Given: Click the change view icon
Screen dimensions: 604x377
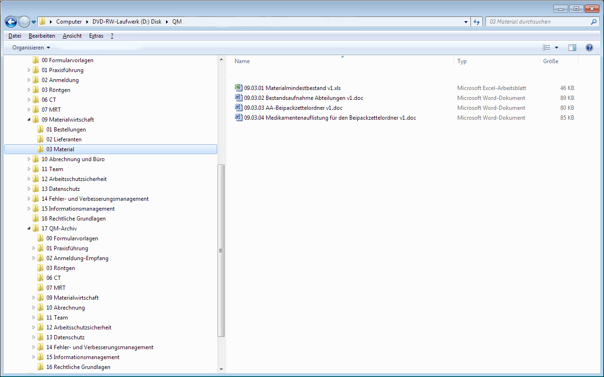Looking at the screenshot, I should pyautogui.click(x=546, y=48).
